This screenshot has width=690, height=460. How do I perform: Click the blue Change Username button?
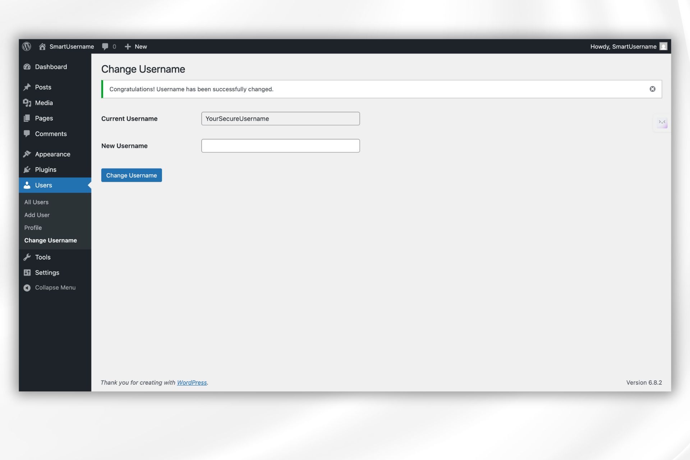tap(131, 175)
